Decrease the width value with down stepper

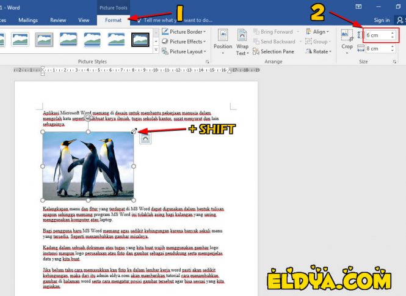tap(393, 51)
